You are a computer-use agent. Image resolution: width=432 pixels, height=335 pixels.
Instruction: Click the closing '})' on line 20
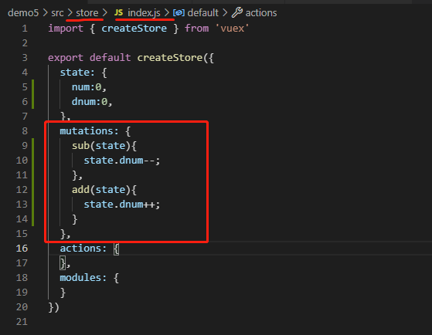tap(54, 307)
